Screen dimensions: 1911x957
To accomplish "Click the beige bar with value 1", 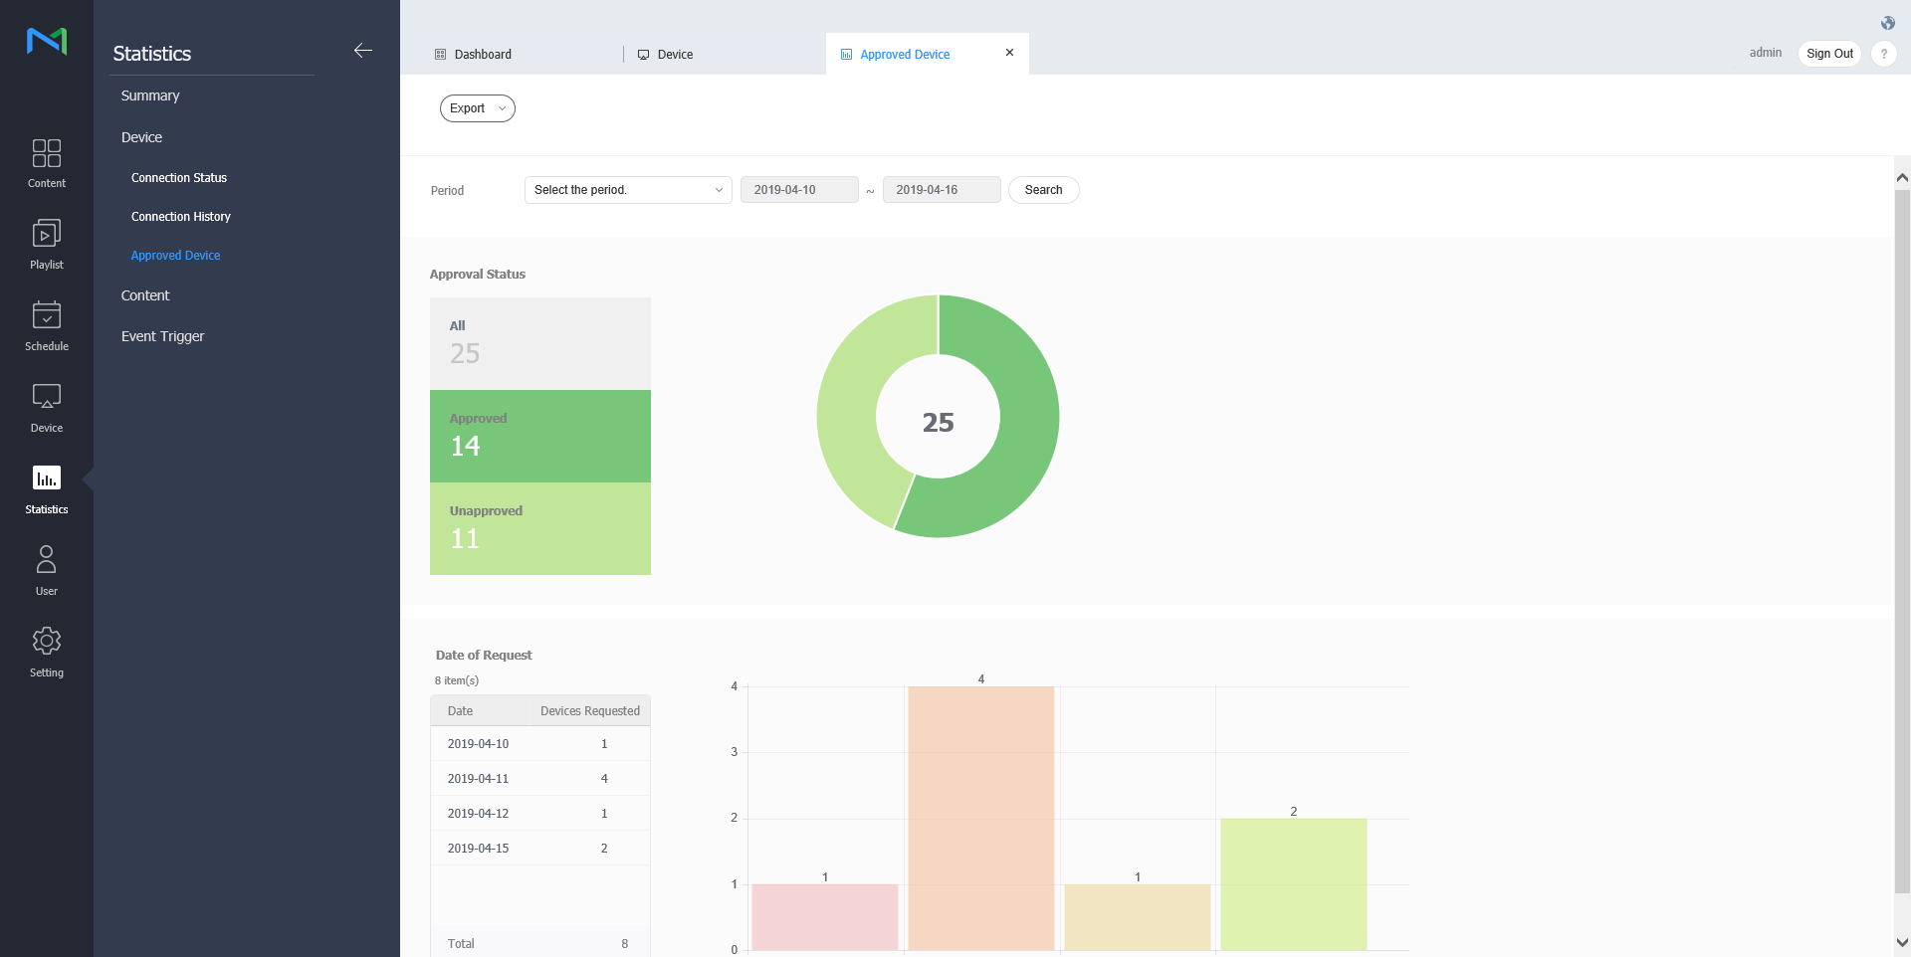I will (1138, 917).
